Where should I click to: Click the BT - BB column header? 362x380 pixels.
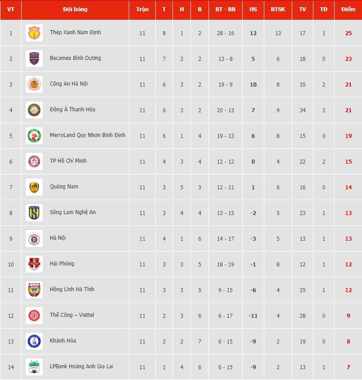point(226,9)
